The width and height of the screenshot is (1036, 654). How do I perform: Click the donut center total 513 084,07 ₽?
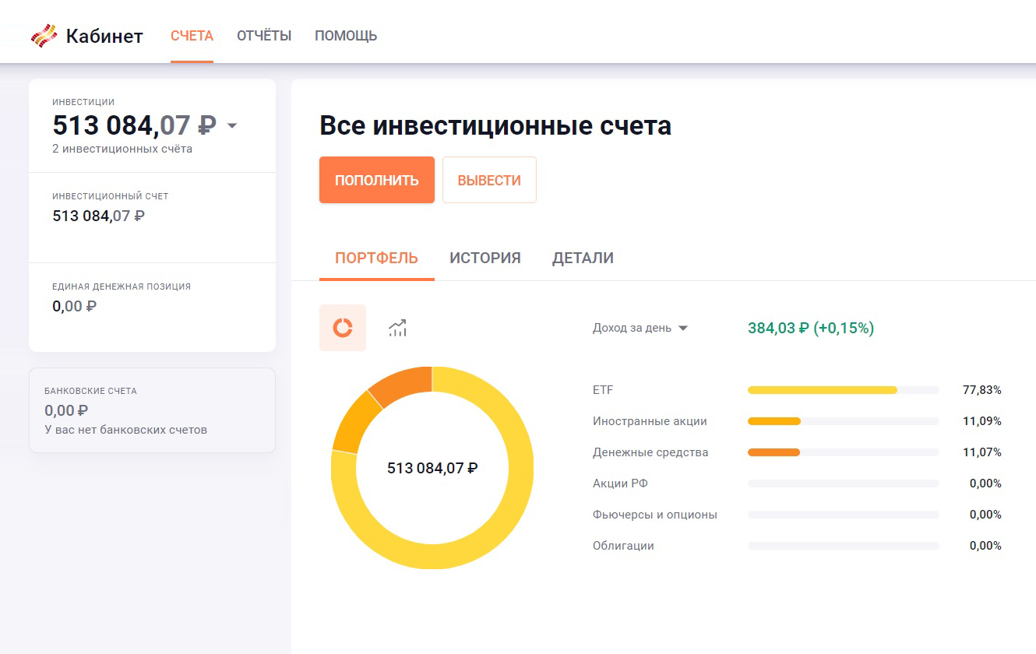tap(432, 468)
